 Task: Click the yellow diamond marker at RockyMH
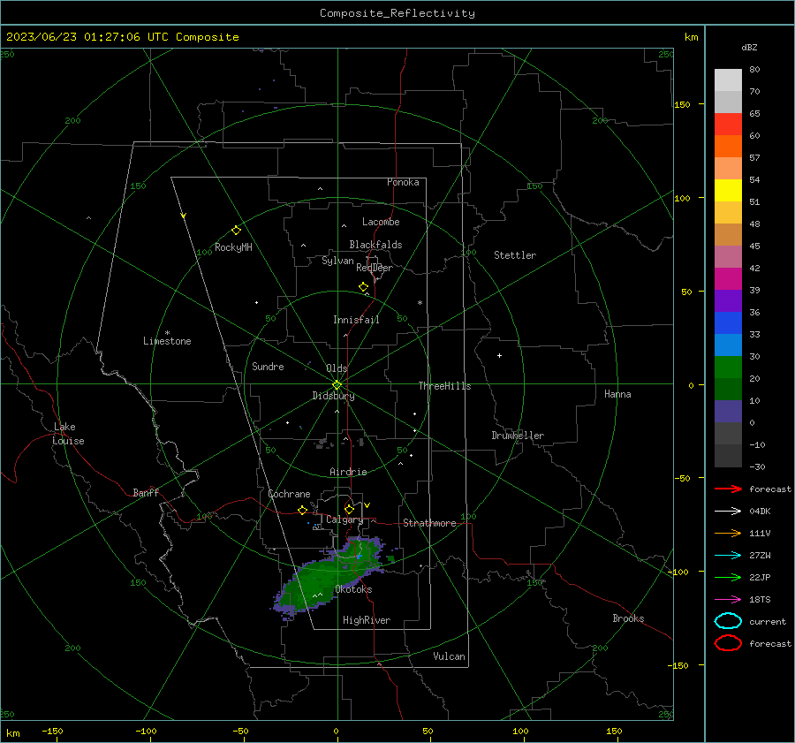point(236,231)
